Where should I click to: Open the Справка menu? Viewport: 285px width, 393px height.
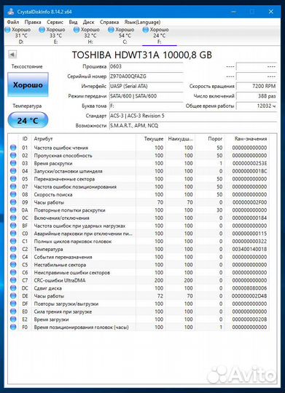[109, 22]
